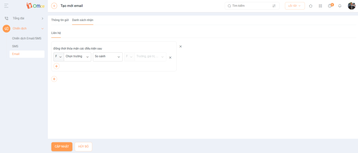Viewport: 358px width, 153px height.
Task: Open the LỐI TẮT shortcuts dropdown
Action: [x=295, y=6]
